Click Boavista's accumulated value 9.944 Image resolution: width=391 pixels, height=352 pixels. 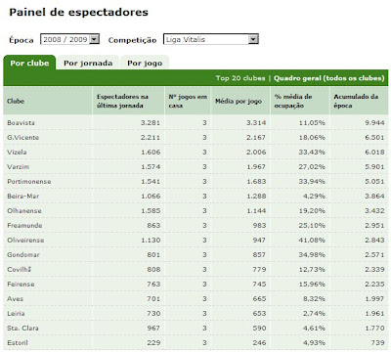(374, 123)
